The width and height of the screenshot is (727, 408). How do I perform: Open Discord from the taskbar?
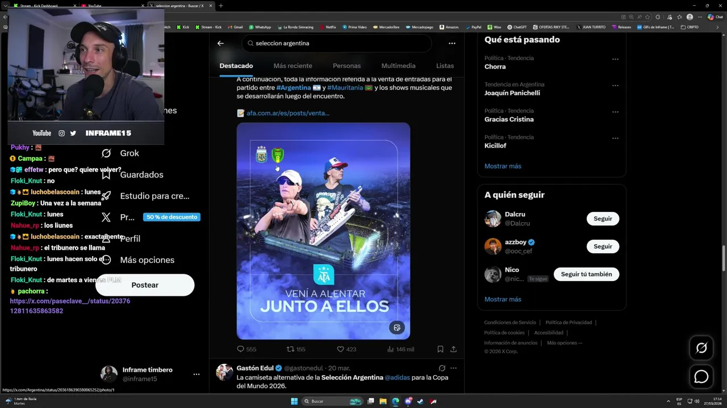tap(408, 401)
